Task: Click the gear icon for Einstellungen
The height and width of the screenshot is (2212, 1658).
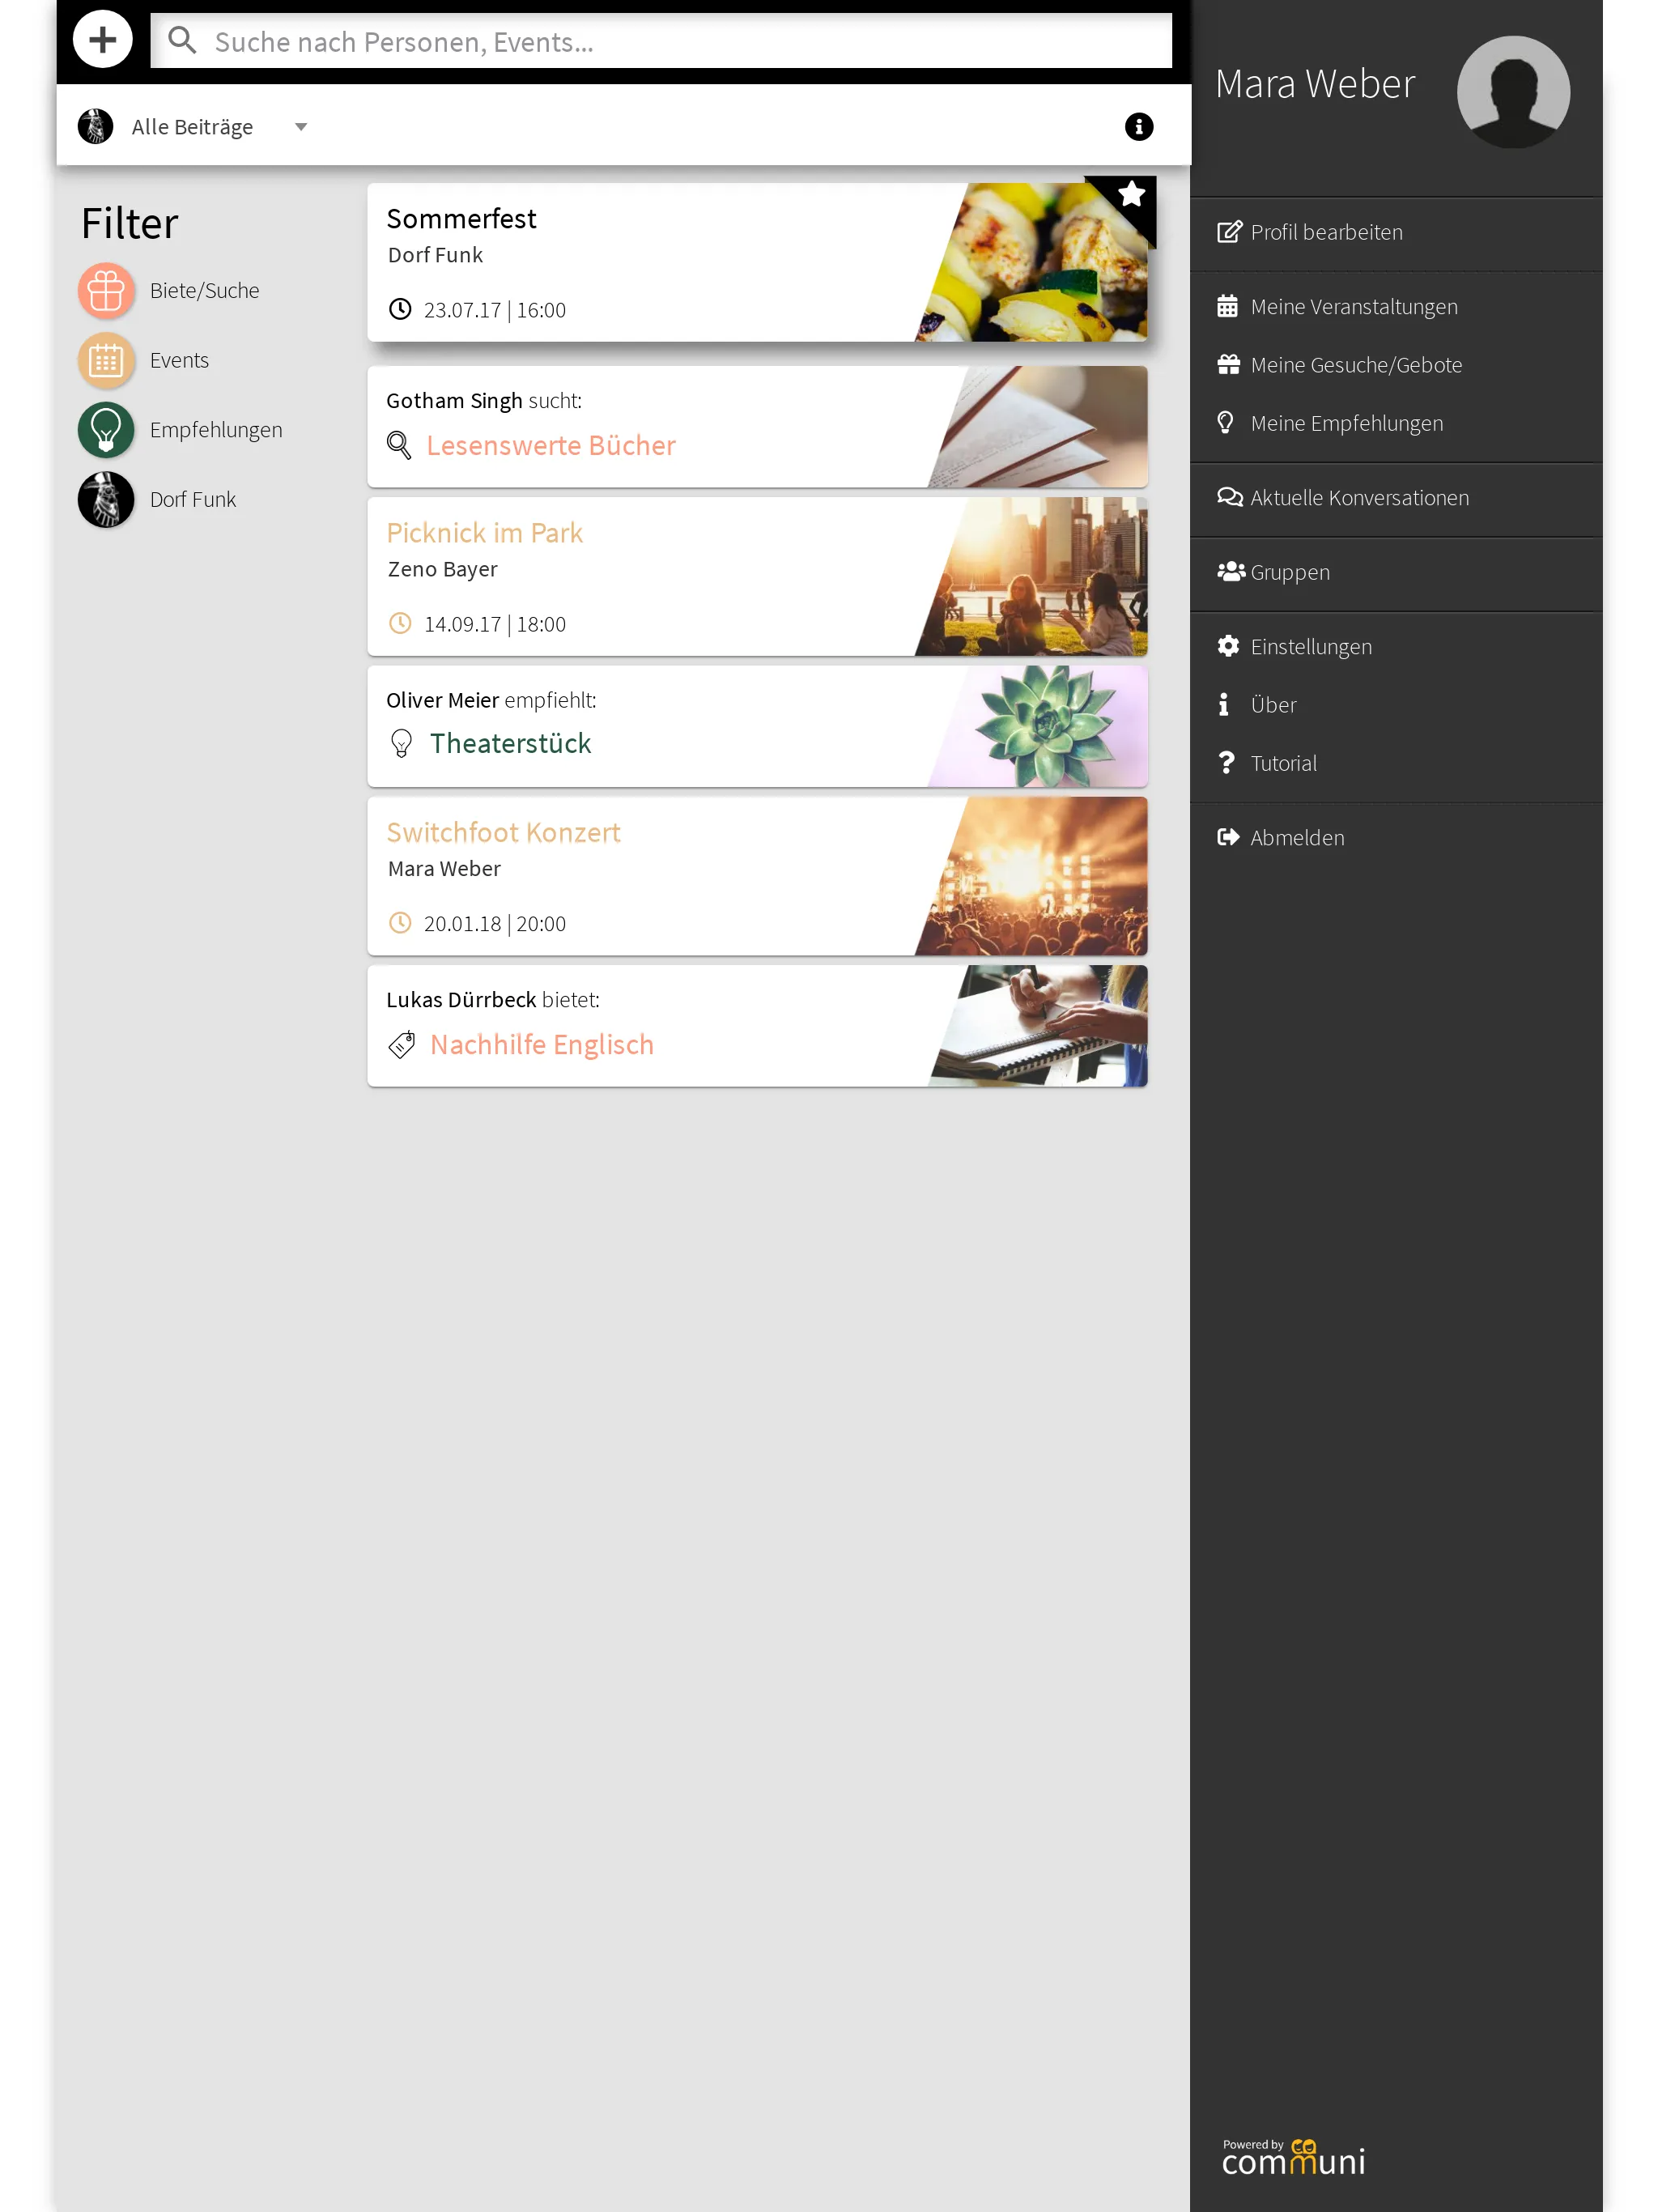Action: [1228, 647]
